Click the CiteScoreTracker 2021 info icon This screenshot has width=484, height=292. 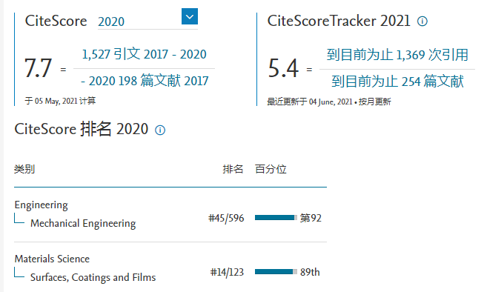coord(422,21)
